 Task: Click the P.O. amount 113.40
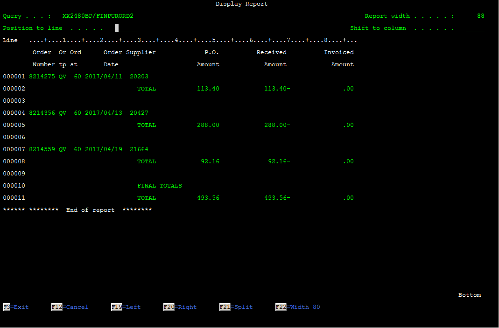point(208,89)
